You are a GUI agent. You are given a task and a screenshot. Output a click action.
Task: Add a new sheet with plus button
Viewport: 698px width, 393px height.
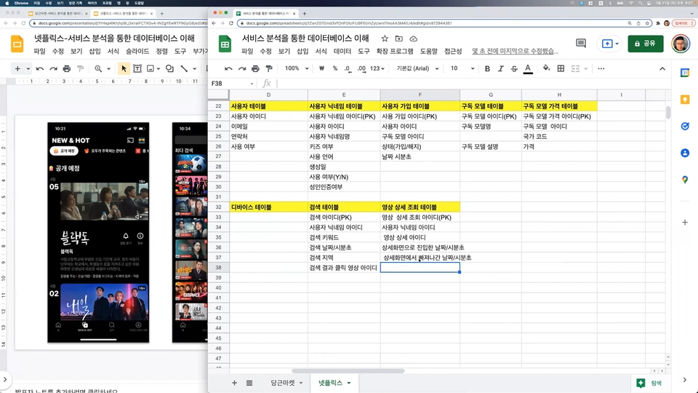coord(234,383)
